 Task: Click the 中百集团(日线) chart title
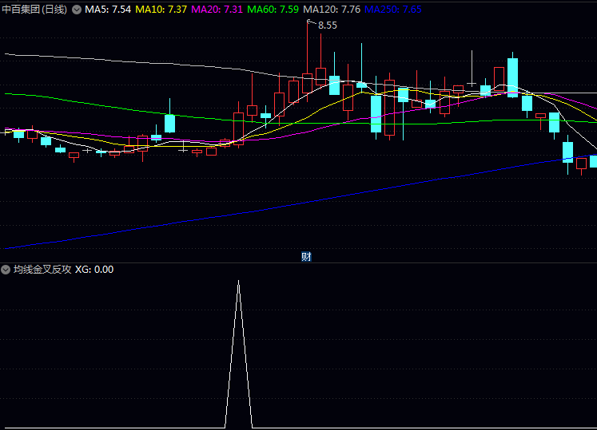(x=35, y=10)
